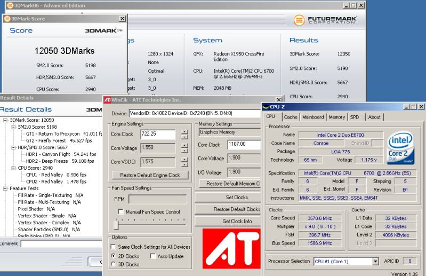Check Same Clock Settings for All Devices
Image resolution: width=426 pixels, height=276 pixels.
pyautogui.click(x=113, y=247)
